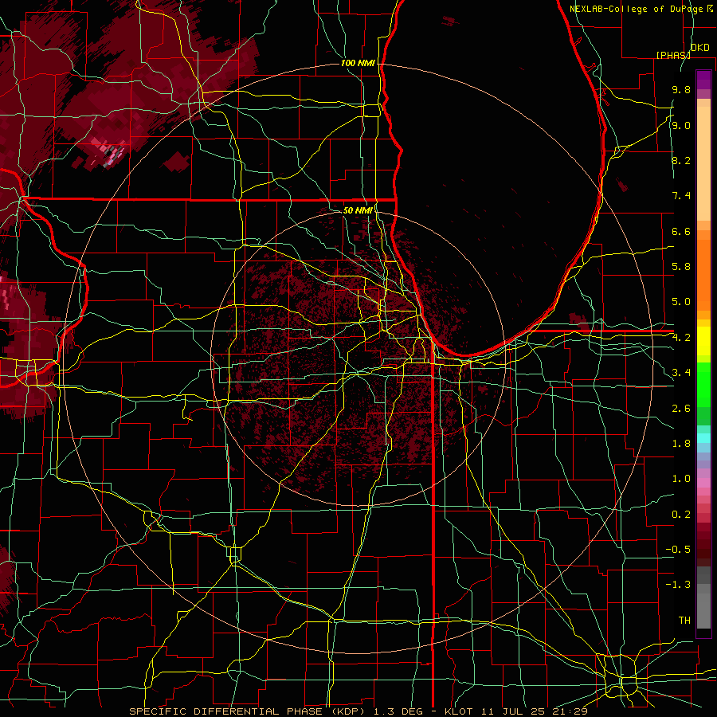The width and height of the screenshot is (717, 717).
Task: Click the bright pink KDP core in the northwest storm
Action: (110, 151)
